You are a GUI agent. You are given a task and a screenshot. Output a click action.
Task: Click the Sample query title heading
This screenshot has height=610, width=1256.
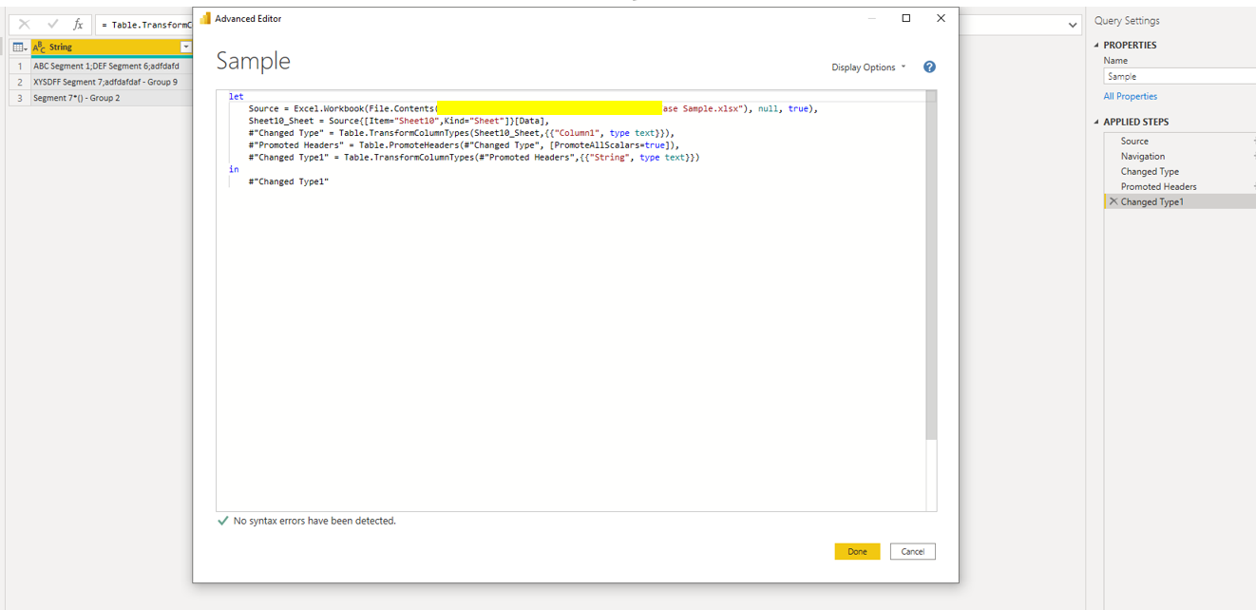(254, 61)
